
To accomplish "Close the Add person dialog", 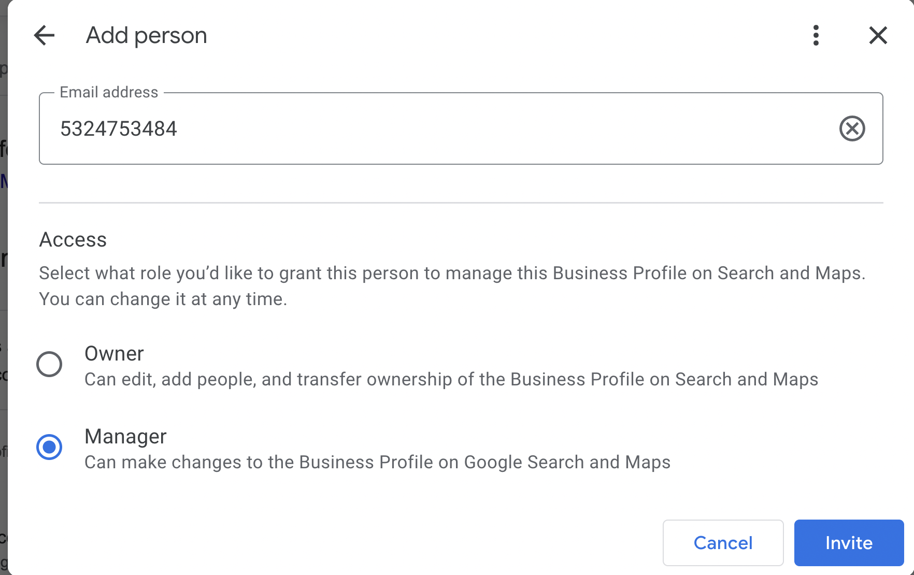I will (878, 36).
